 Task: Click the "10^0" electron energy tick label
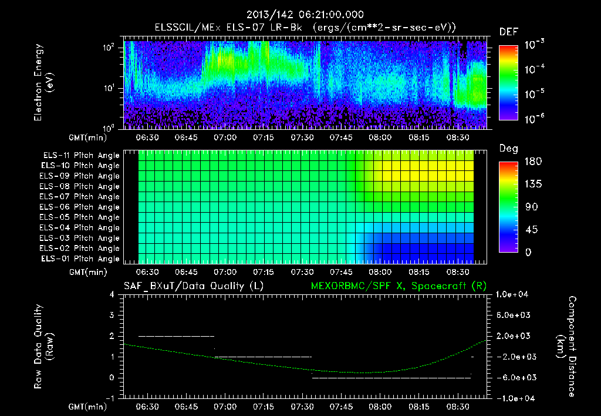coord(109,128)
